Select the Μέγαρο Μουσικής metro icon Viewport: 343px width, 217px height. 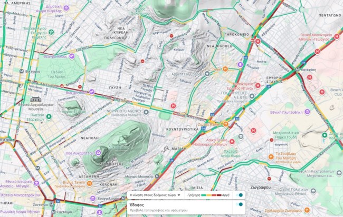[x=157, y=176]
